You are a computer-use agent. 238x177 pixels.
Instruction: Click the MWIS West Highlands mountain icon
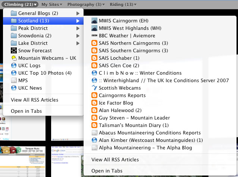click(94, 28)
